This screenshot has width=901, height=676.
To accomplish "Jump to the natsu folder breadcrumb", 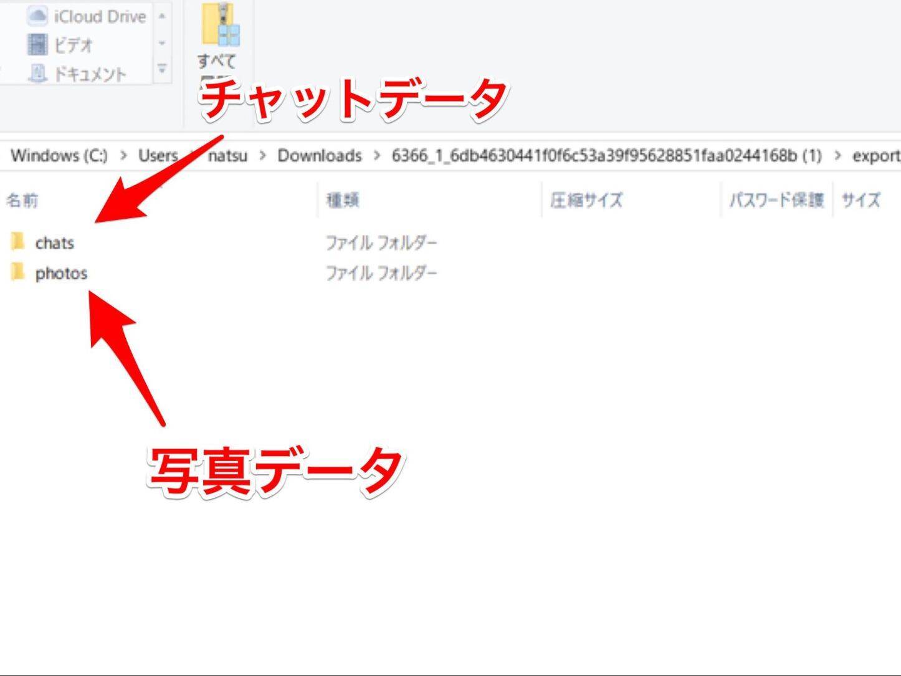I will pos(227,155).
